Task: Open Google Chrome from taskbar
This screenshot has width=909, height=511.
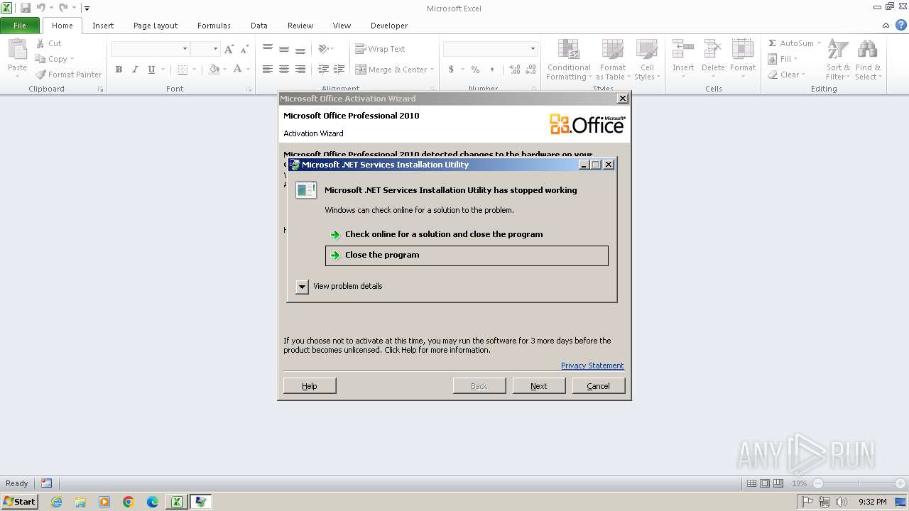Action: point(129,502)
